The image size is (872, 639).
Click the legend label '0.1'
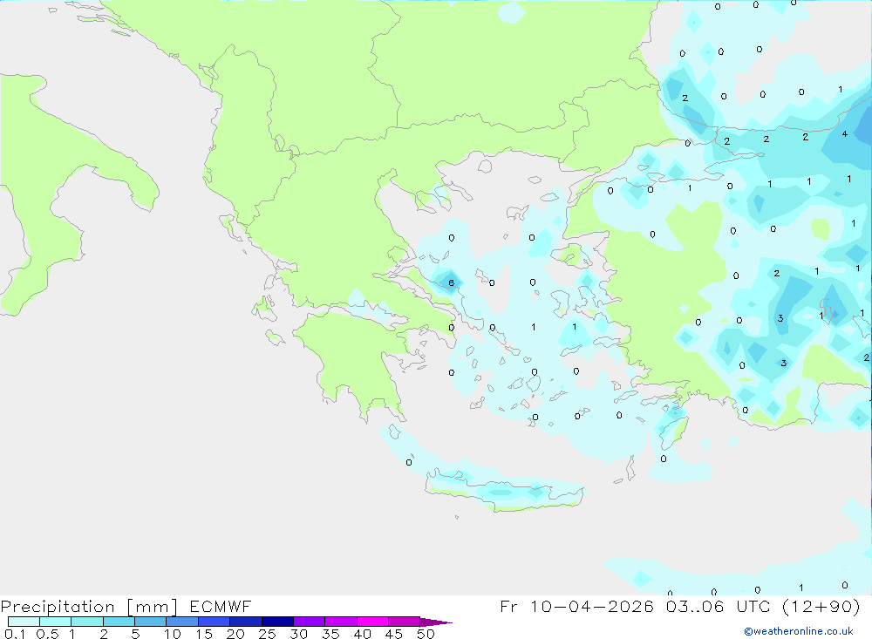click(15, 634)
